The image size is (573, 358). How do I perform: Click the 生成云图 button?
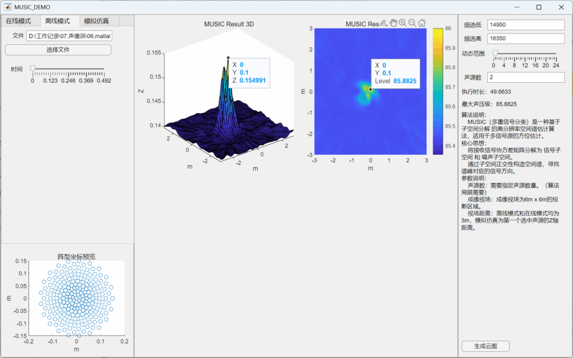coord(485,346)
